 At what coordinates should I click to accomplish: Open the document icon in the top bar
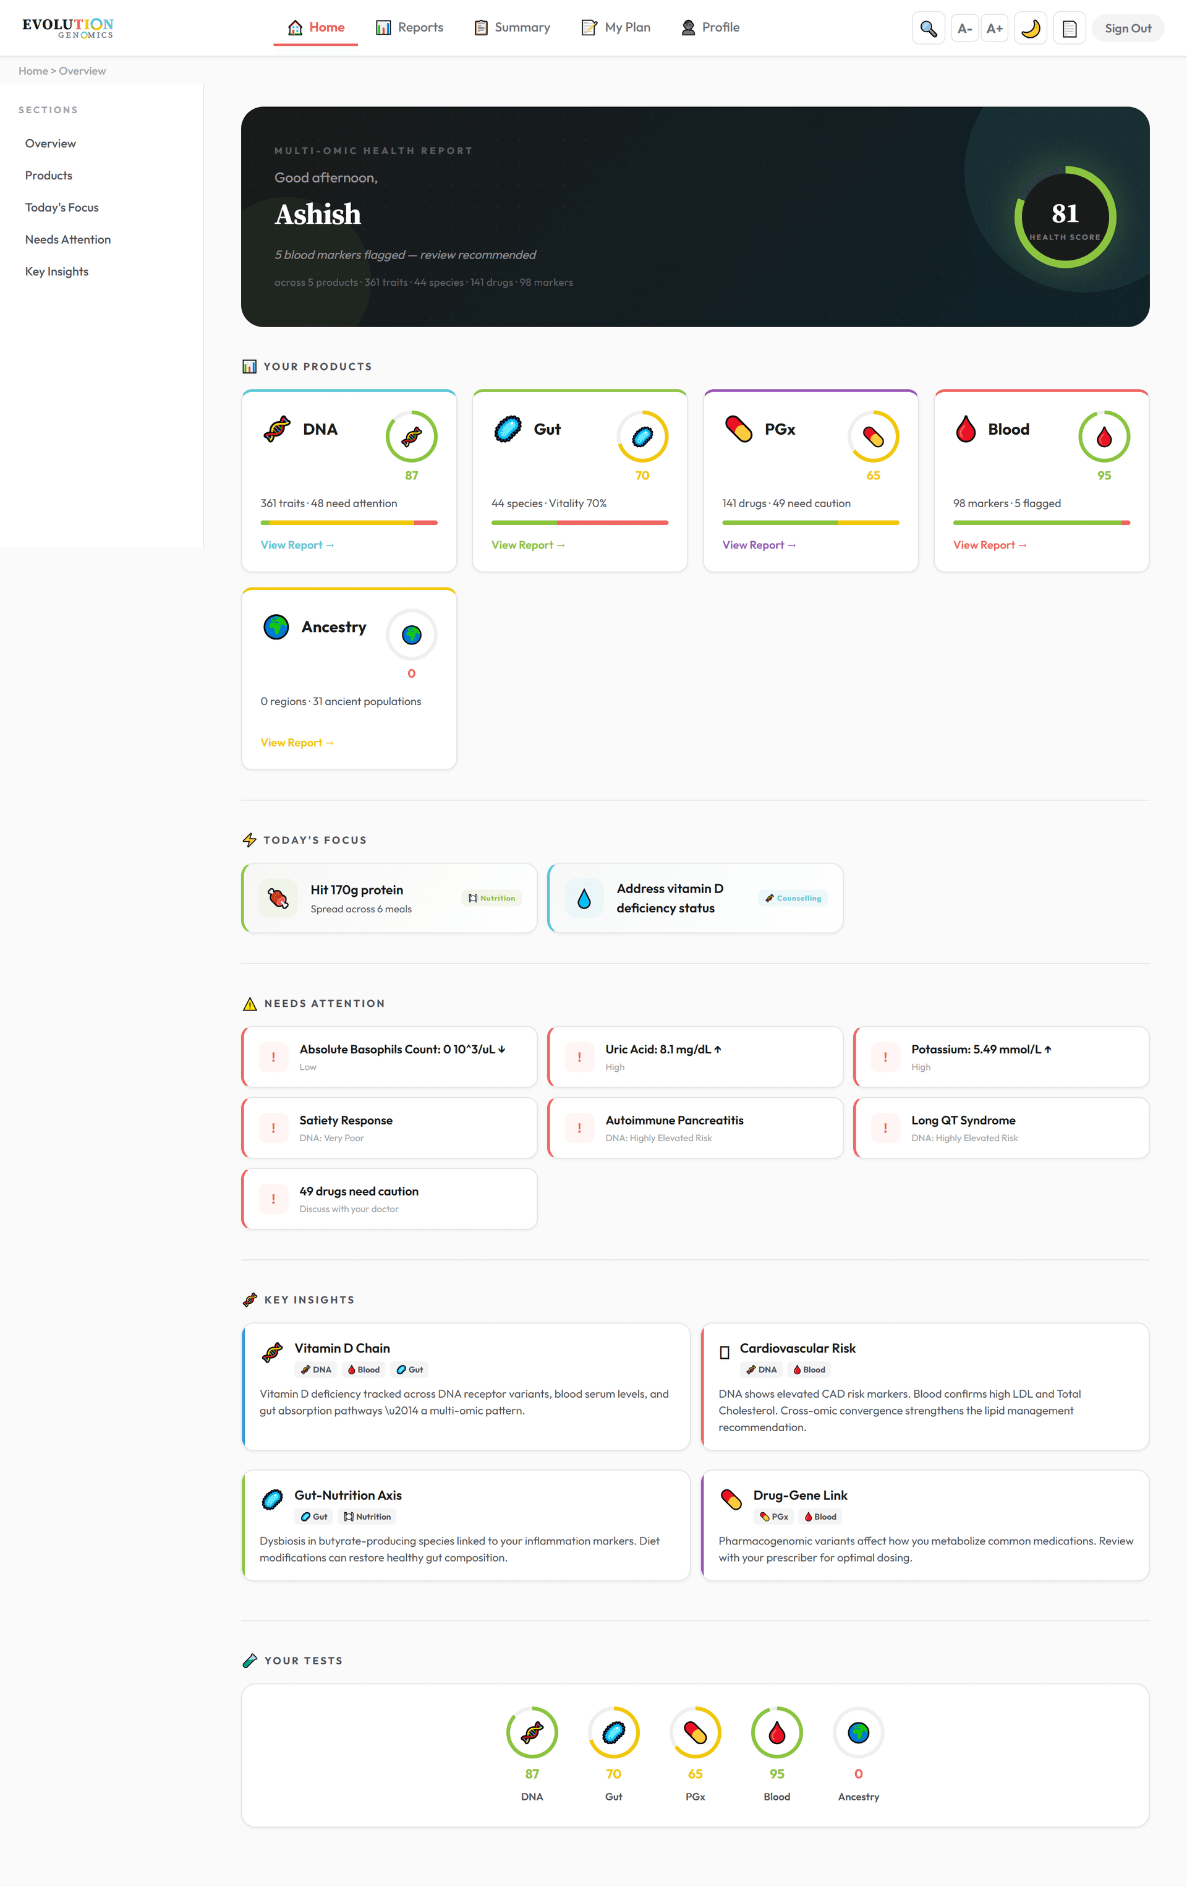click(1069, 27)
